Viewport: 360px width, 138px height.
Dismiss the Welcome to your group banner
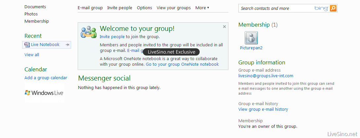point(224,27)
